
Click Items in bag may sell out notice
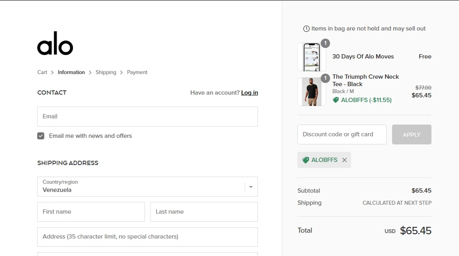[x=368, y=29]
